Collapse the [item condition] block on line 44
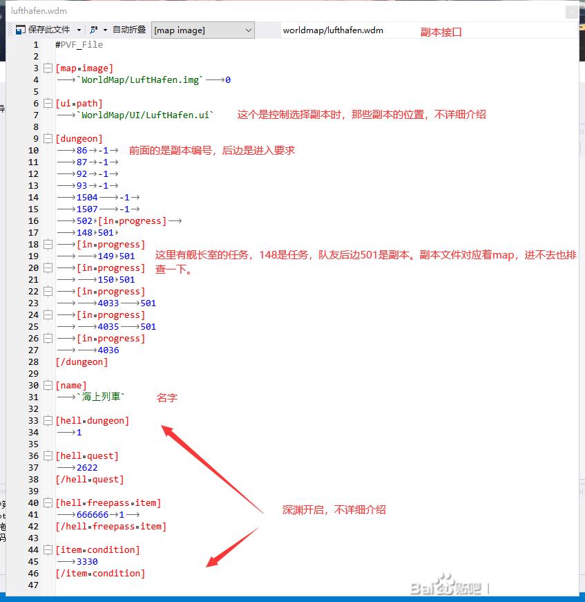This screenshot has width=585, height=602. (48, 550)
